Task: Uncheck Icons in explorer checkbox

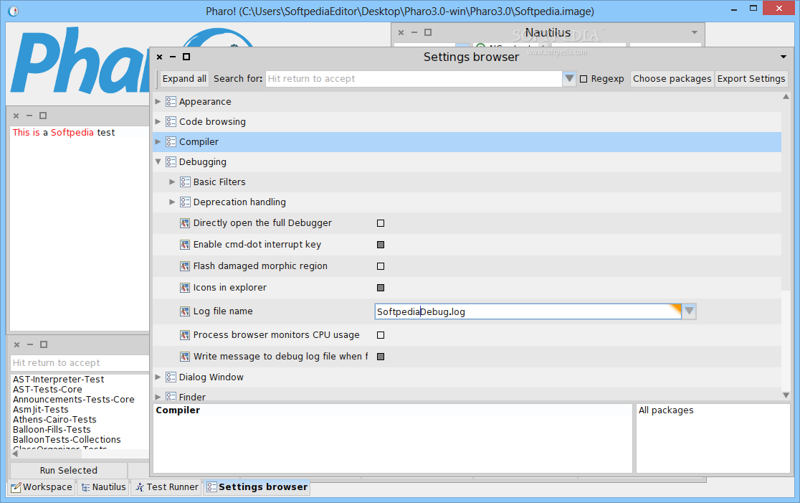Action: (381, 288)
